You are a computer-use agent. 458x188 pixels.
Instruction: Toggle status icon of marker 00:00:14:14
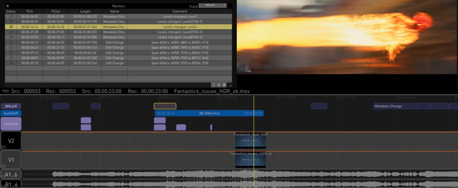click(11, 27)
